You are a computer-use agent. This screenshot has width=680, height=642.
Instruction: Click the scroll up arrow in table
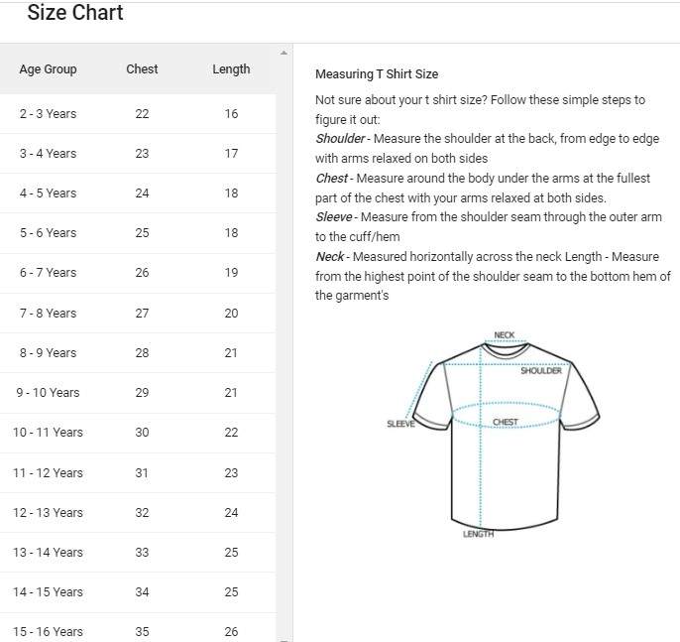tap(283, 53)
